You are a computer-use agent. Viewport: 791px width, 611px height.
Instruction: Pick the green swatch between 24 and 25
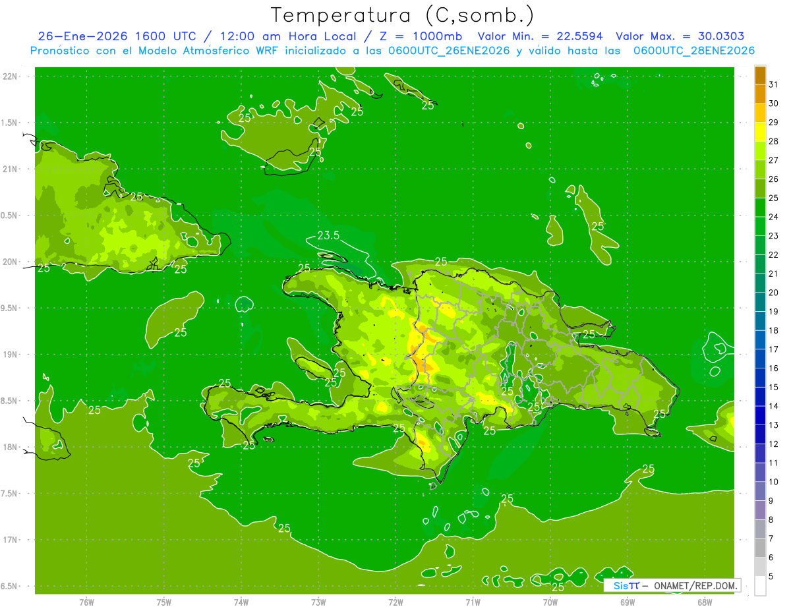point(760,208)
